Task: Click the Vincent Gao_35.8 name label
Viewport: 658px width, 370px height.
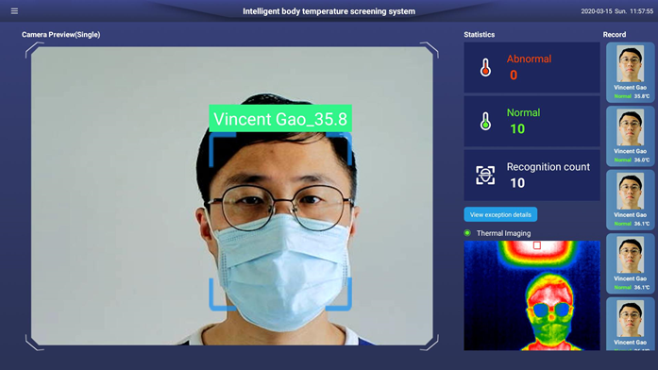Action: (280, 119)
